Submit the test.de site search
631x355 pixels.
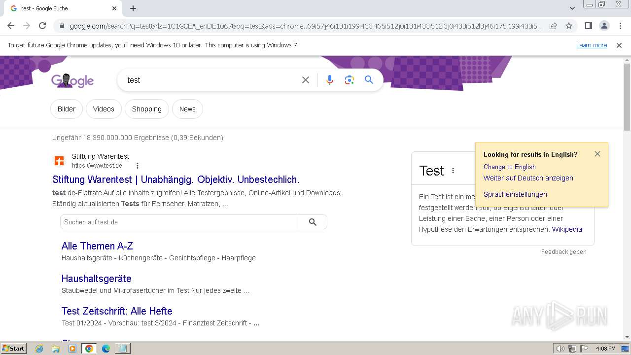313,222
